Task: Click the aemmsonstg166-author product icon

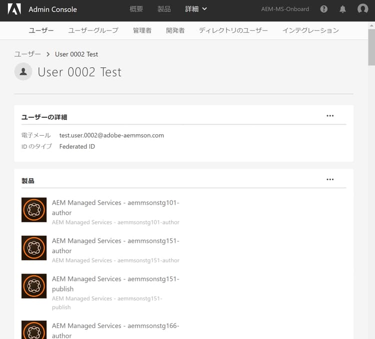Action: point(34,330)
